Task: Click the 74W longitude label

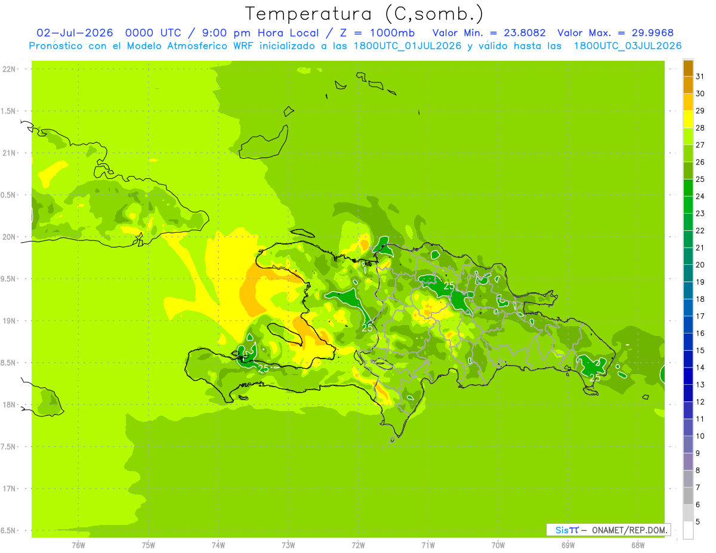Action: [x=218, y=545]
